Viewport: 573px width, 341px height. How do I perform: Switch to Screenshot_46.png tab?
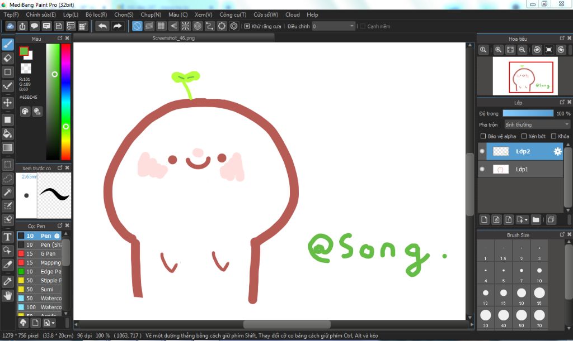(x=173, y=38)
